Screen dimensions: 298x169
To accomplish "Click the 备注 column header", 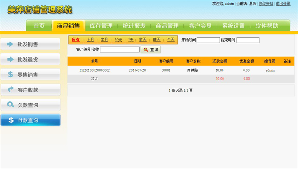I will [x=287, y=61].
